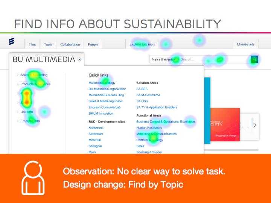271x203 pixels.
Task: Open the Ericsson ConsumerLab quick link
Action: (105, 108)
